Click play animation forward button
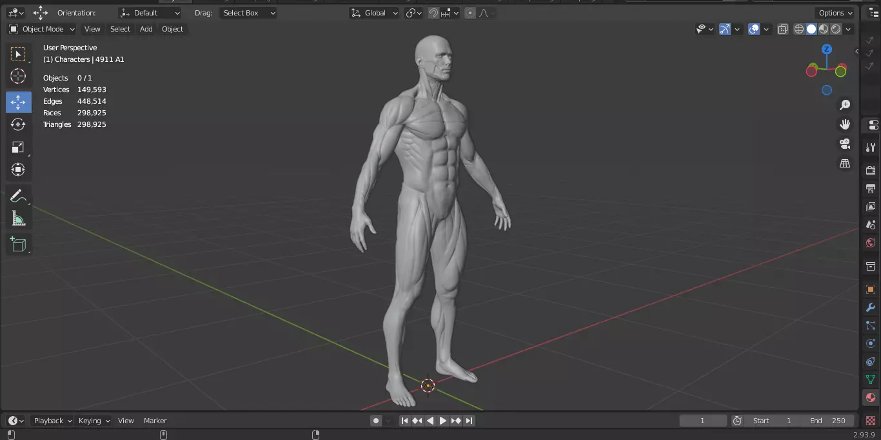The height and width of the screenshot is (440, 881). pos(443,421)
